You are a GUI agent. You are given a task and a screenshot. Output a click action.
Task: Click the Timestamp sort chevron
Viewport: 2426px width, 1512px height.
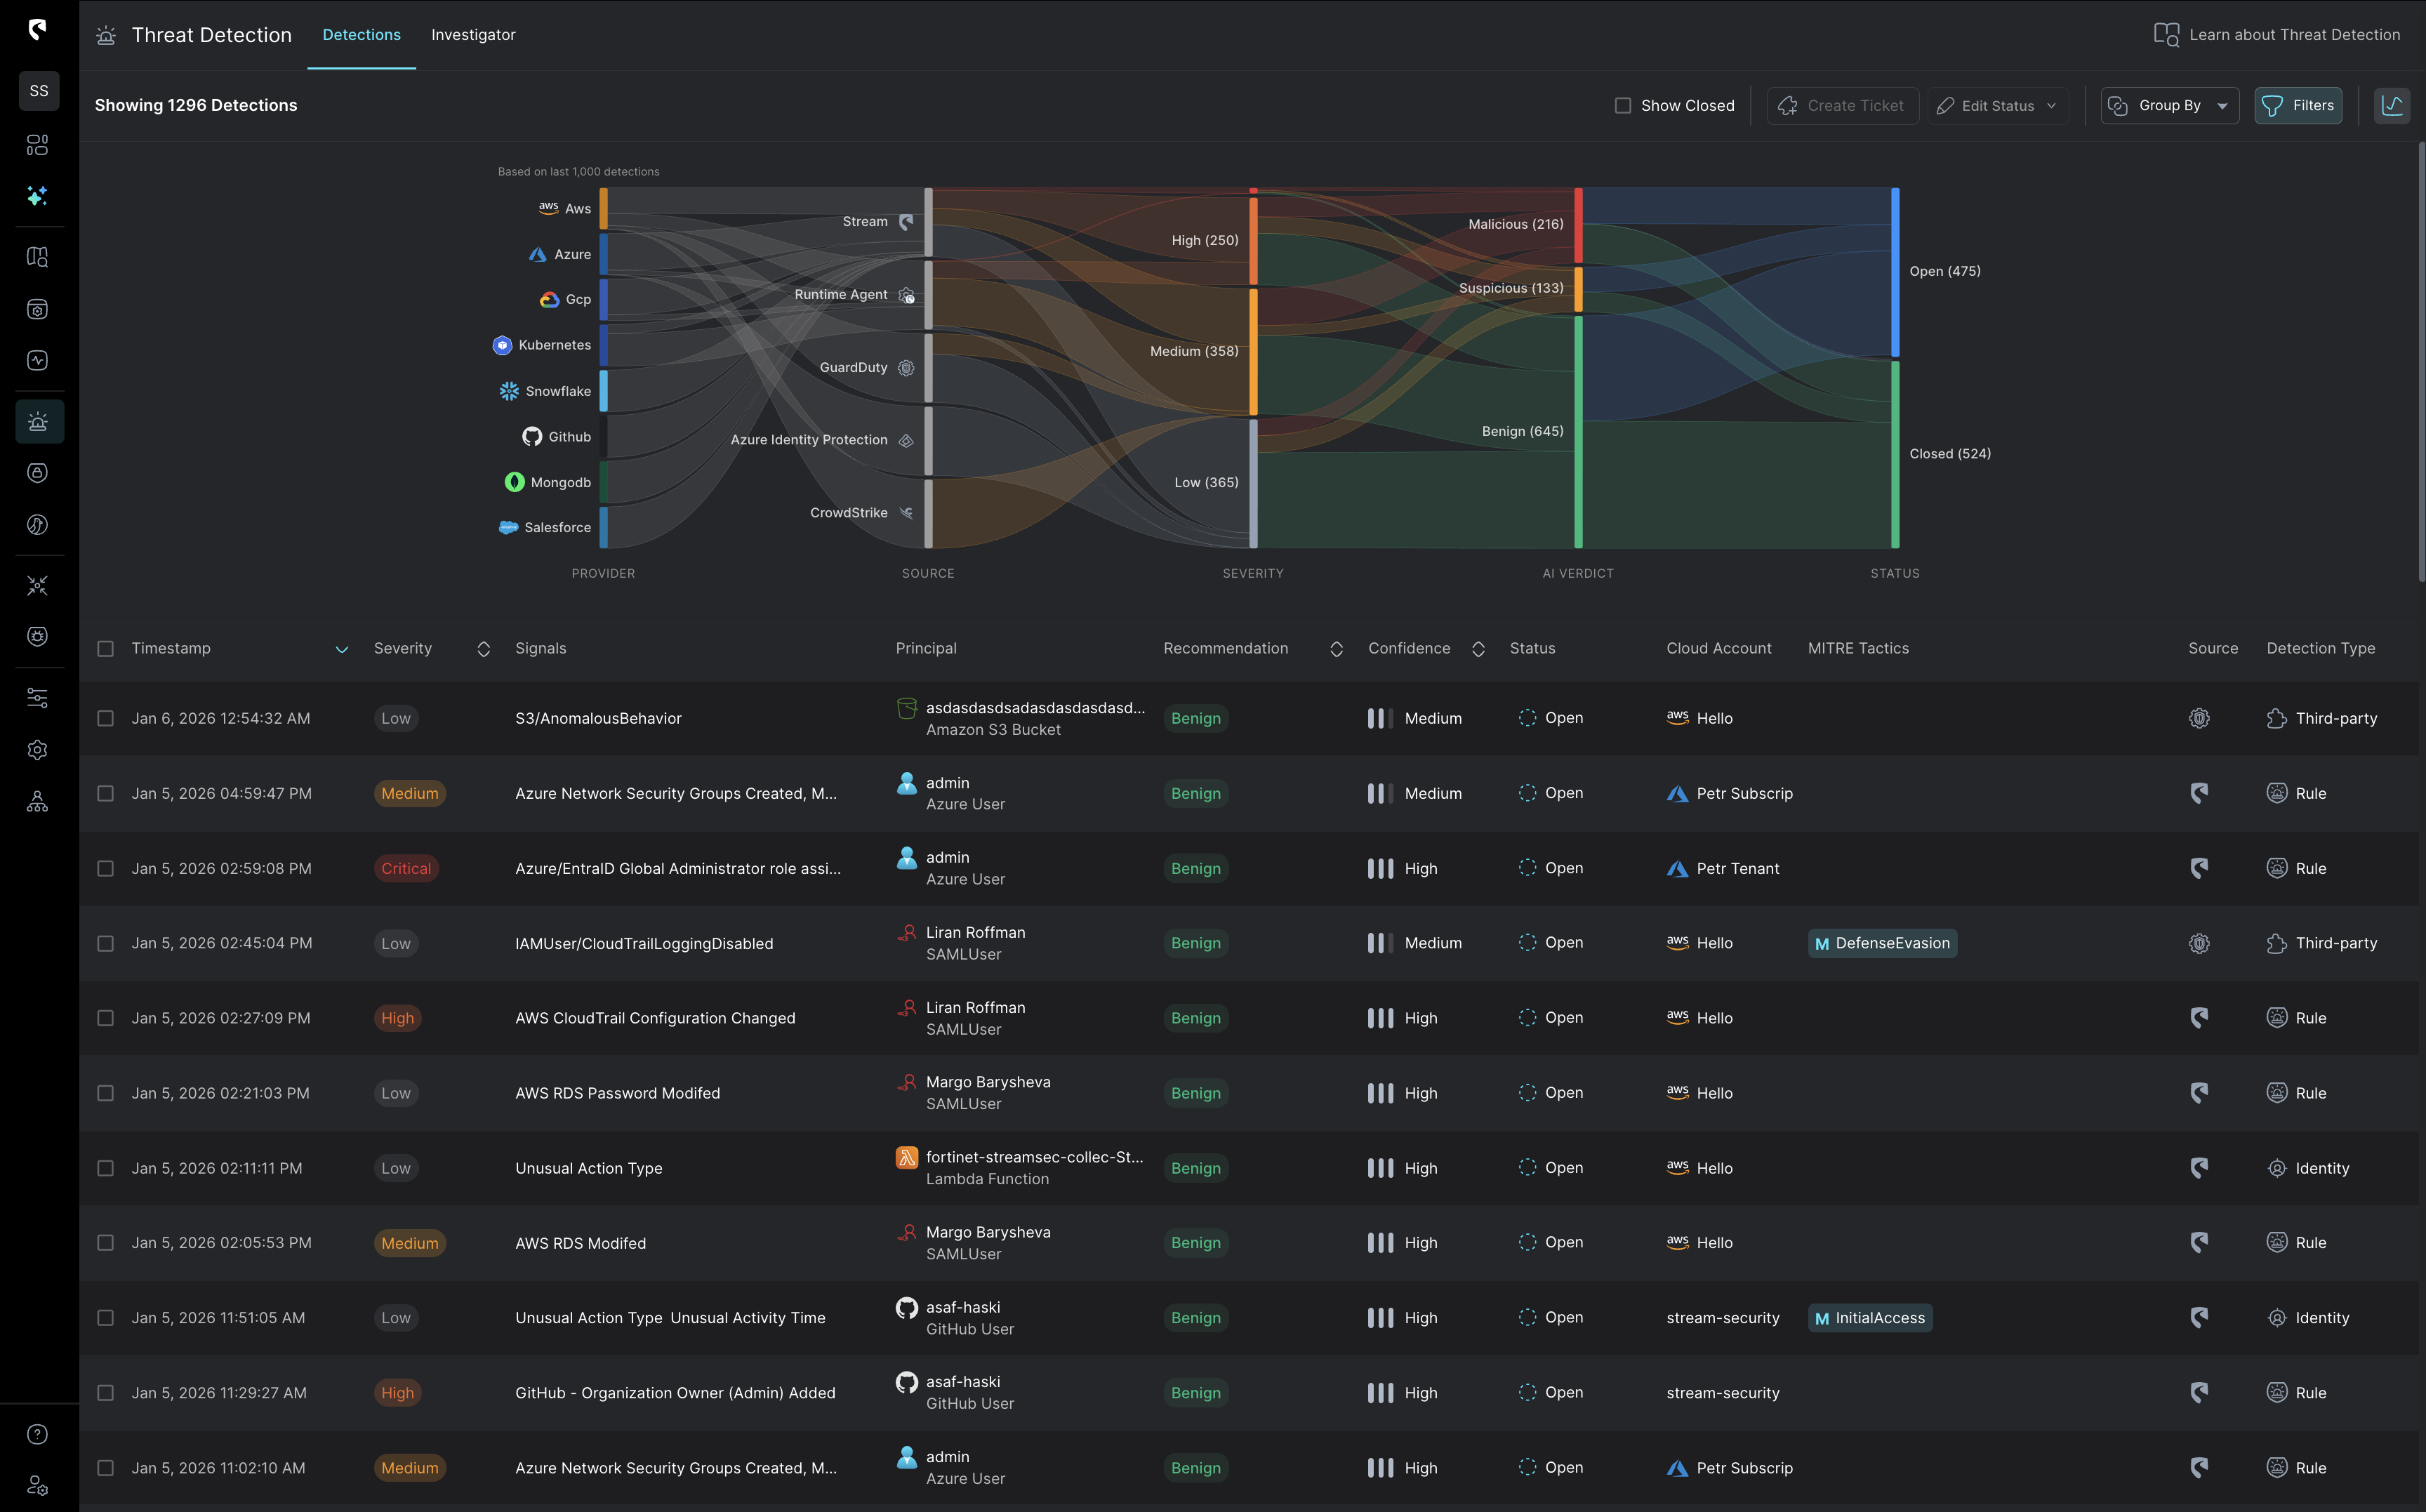click(x=341, y=649)
